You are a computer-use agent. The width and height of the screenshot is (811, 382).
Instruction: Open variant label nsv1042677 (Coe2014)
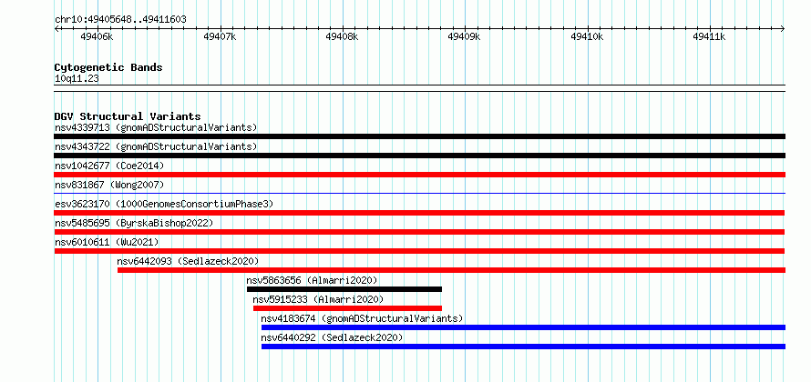(x=109, y=166)
